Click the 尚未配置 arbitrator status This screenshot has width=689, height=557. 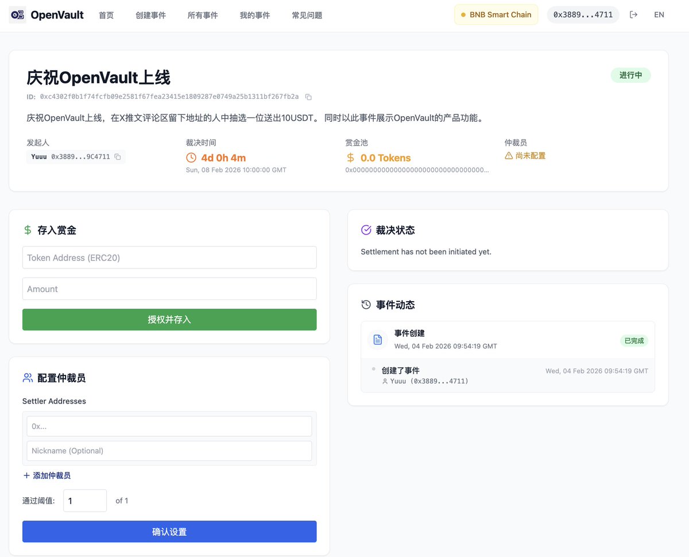[531, 156]
